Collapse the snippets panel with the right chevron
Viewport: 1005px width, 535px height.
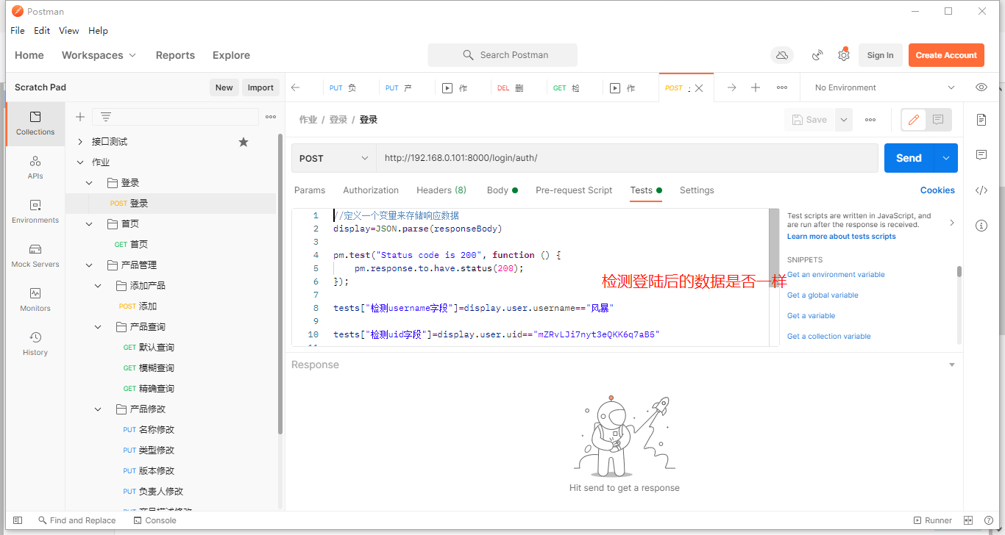pyautogui.click(x=952, y=222)
